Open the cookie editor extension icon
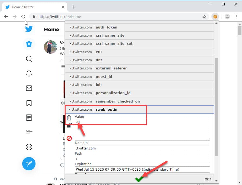 [x=215, y=17]
